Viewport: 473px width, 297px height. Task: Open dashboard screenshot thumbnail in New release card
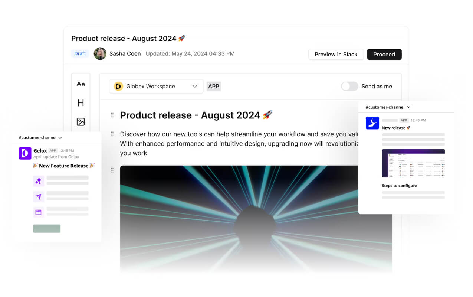point(413,163)
